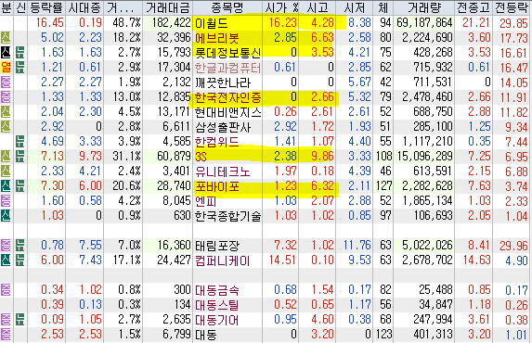Select the 대동스틸 stock name
This screenshot has width=532, height=343.
click(x=217, y=305)
